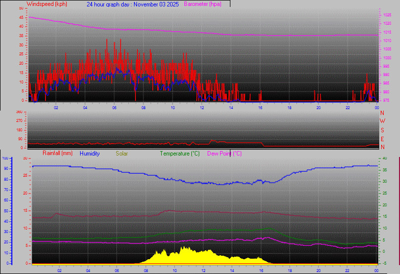Click hour 16 on the bottom graph axis
400x274 pixels.
(x=261, y=271)
